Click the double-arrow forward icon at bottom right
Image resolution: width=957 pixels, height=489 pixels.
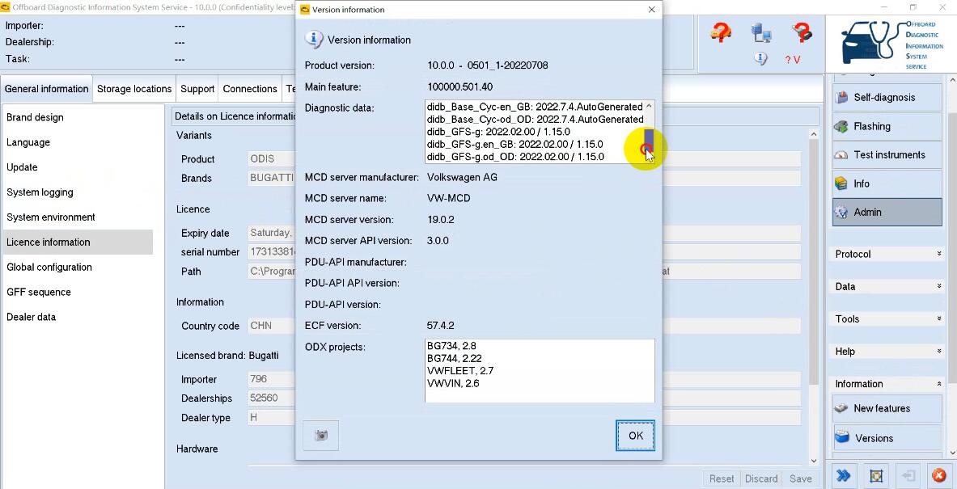pos(844,475)
